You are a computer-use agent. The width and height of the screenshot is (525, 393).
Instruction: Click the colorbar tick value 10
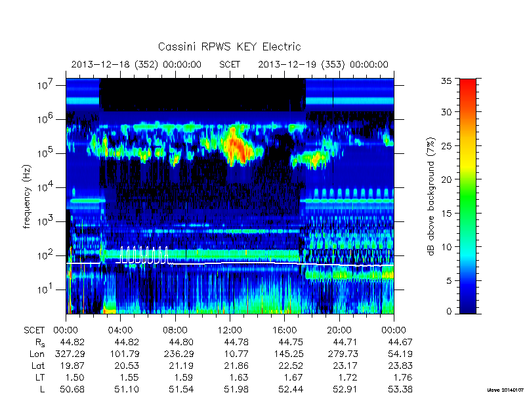pos(446,247)
